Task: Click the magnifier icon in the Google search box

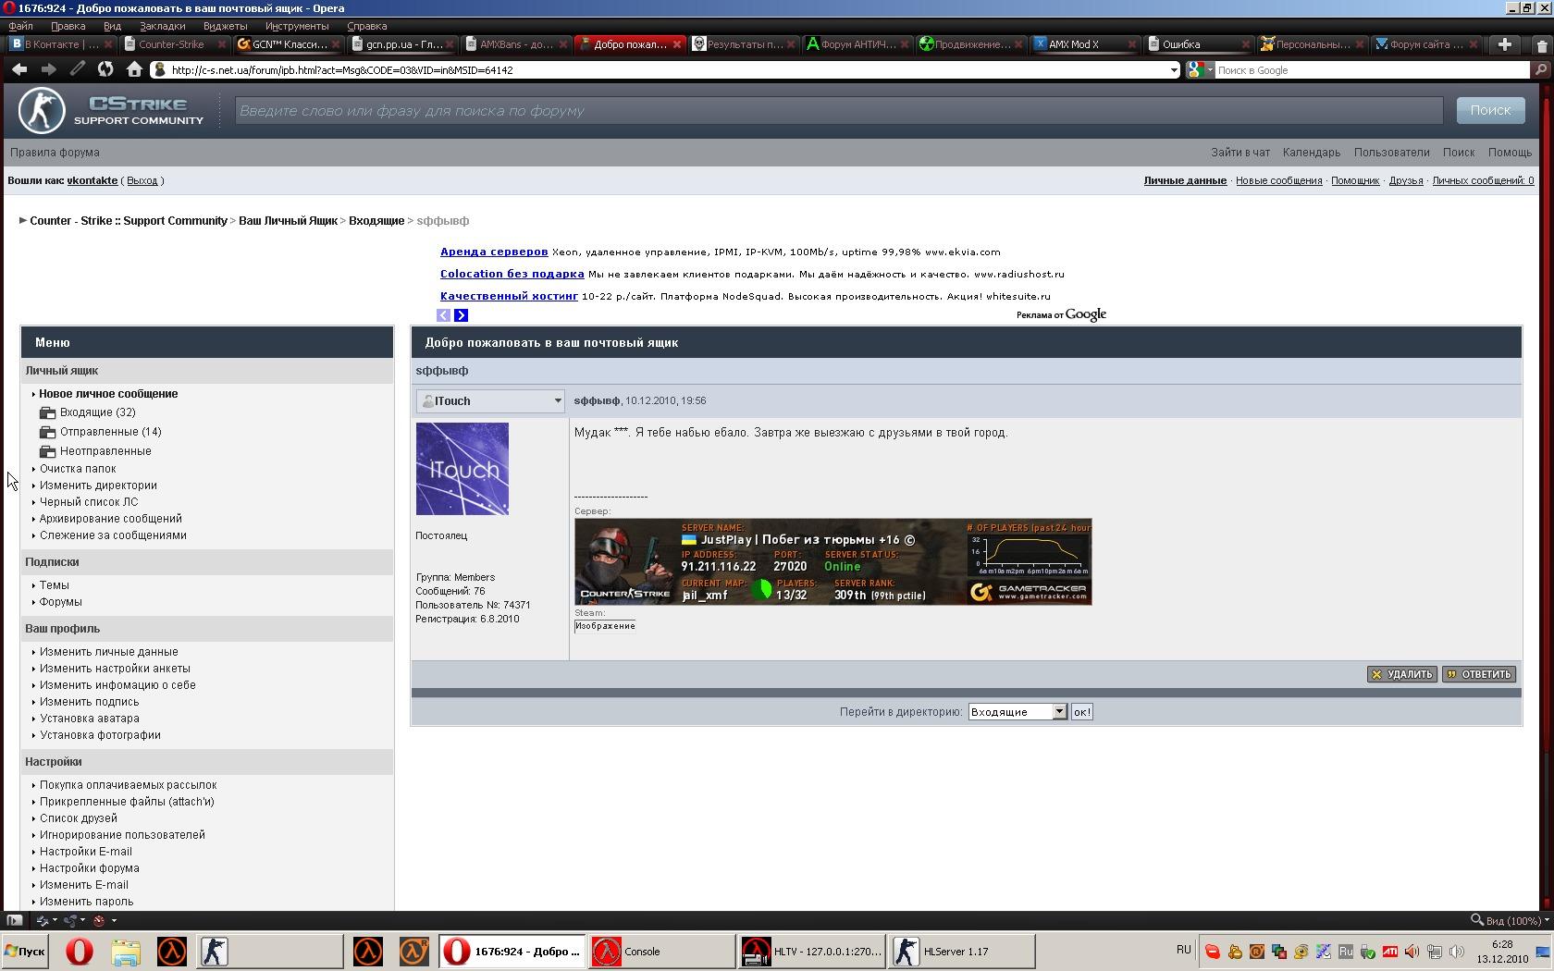Action: pos(1540,69)
